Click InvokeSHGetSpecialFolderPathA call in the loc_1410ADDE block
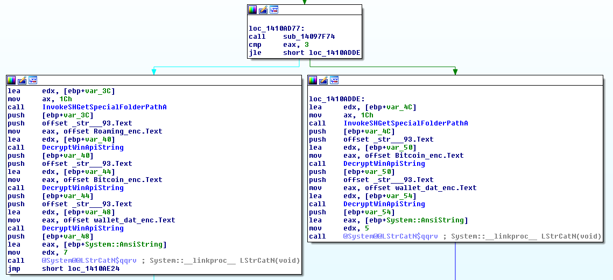 pyautogui.click(x=406, y=123)
